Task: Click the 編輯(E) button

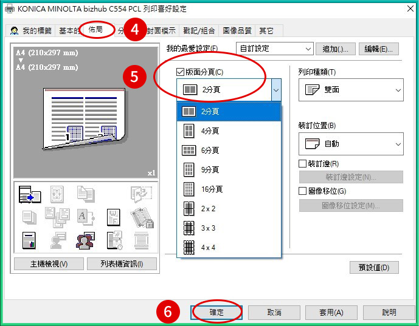Action: pyautogui.click(x=379, y=49)
